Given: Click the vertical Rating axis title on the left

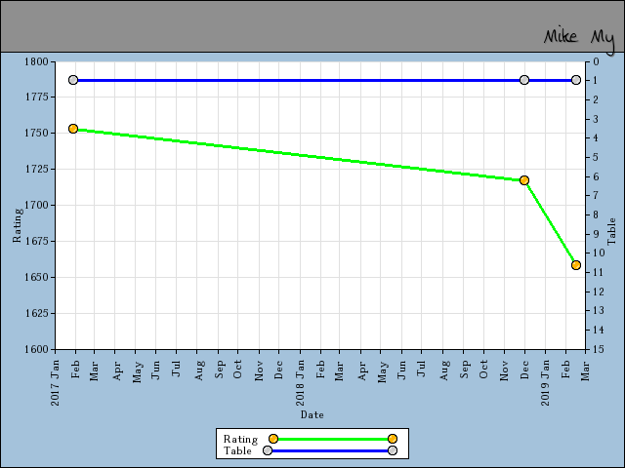Looking at the screenshot, I should pyautogui.click(x=17, y=225).
